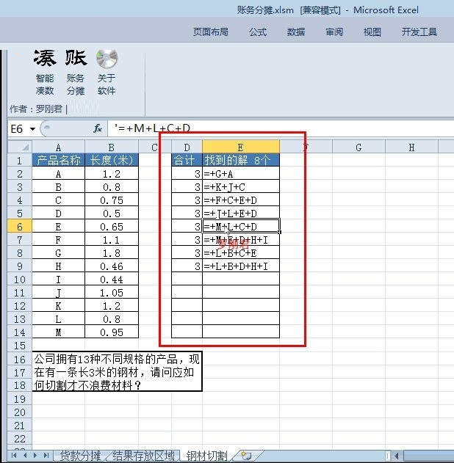Select length cell 0.46 for product H
The height and width of the screenshot is (463, 454).
point(112,266)
